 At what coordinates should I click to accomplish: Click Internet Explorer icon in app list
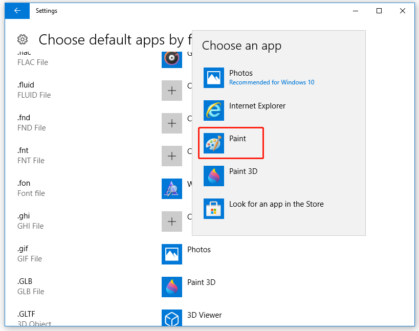214,111
